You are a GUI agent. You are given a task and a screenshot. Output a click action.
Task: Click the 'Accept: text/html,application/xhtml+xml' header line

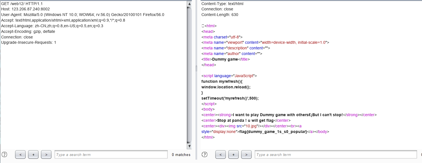63,20
